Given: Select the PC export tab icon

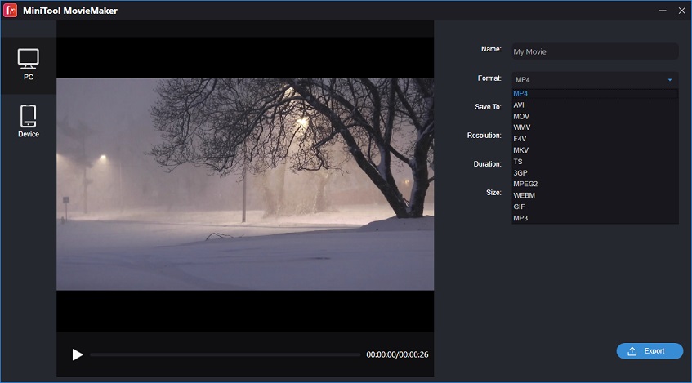Looking at the screenshot, I should (x=29, y=59).
